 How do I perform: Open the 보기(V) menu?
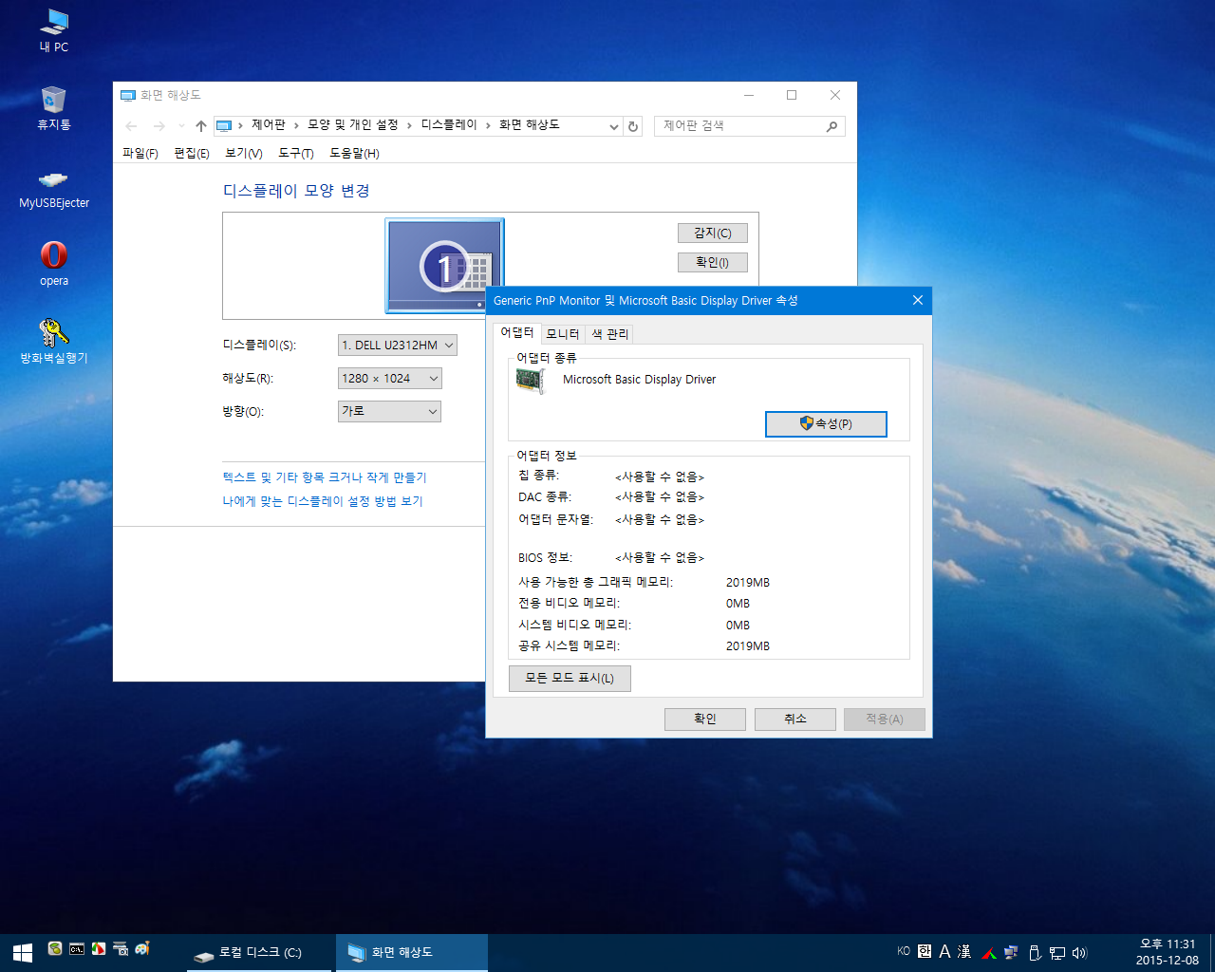[x=243, y=153]
